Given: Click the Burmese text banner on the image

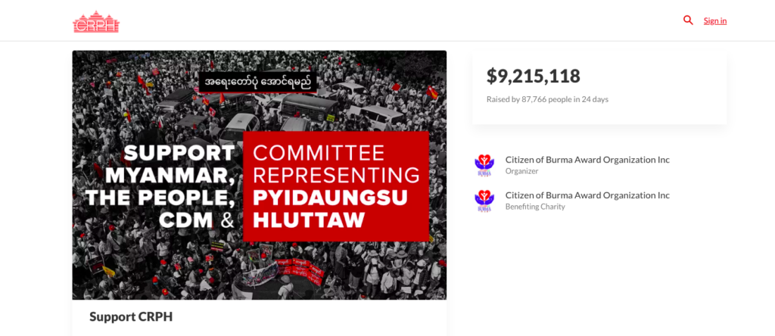Looking at the screenshot, I should pos(258,82).
